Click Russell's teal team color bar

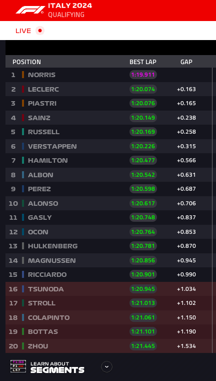coord(23,132)
